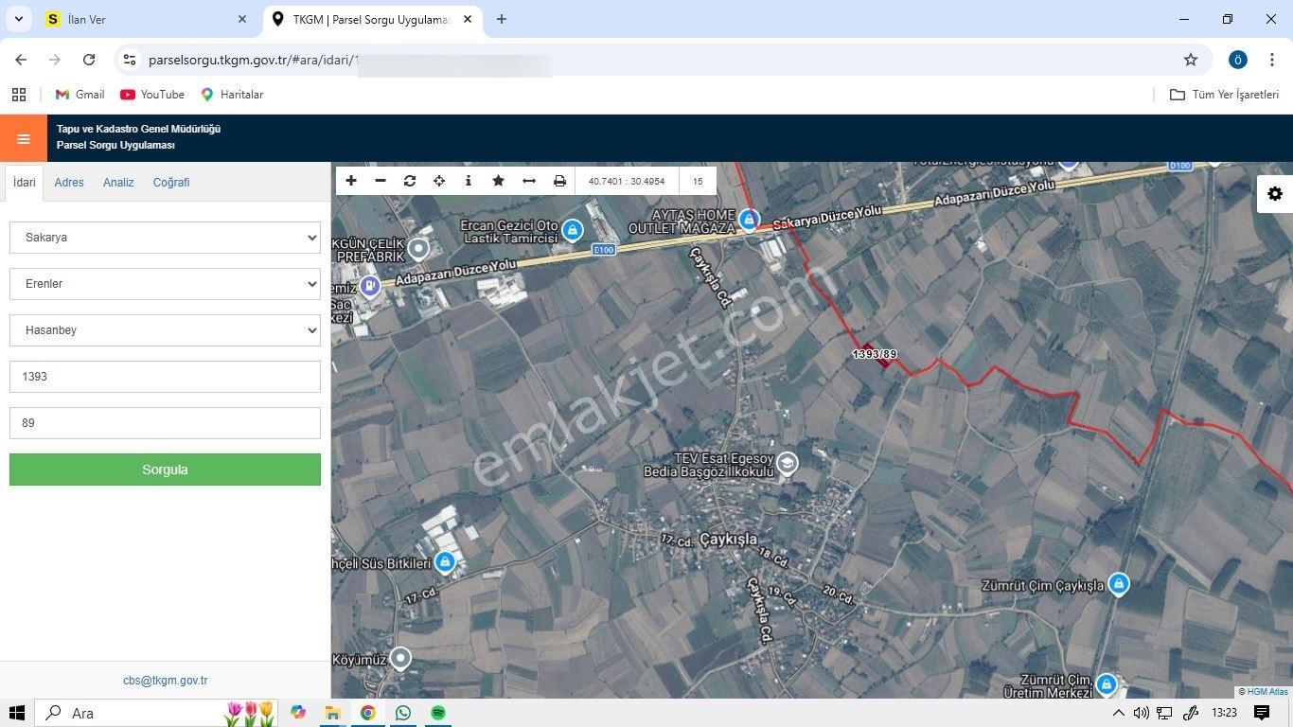Click the TEV Esat Egesoy school pin
This screenshot has height=727, width=1293.
coord(787,463)
